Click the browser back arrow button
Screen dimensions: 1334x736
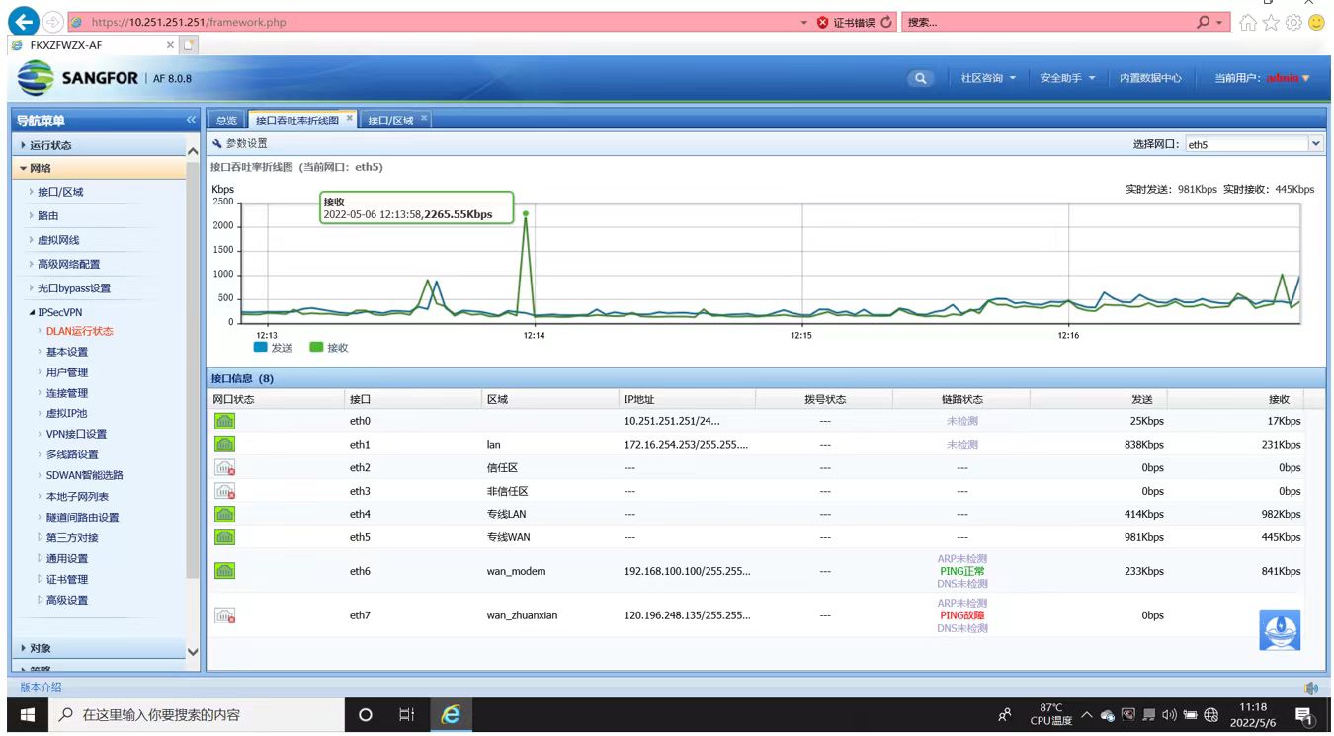(25, 22)
